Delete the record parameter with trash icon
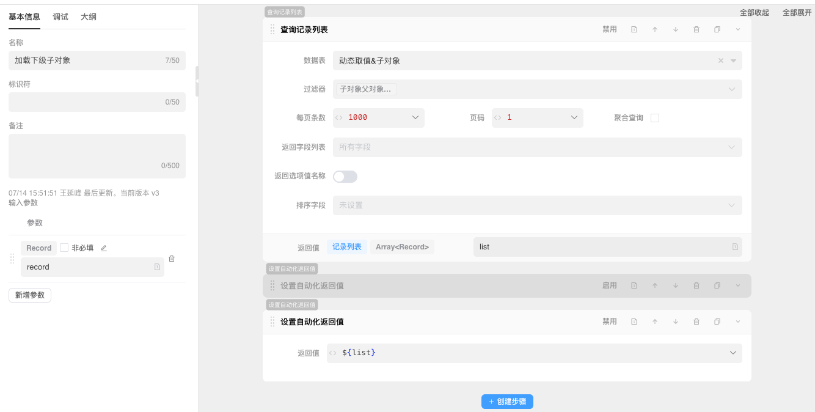This screenshot has width=815, height=412. 172,259
